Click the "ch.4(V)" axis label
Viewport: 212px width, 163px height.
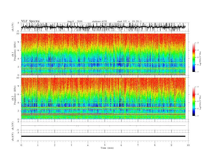coord(13,137)
